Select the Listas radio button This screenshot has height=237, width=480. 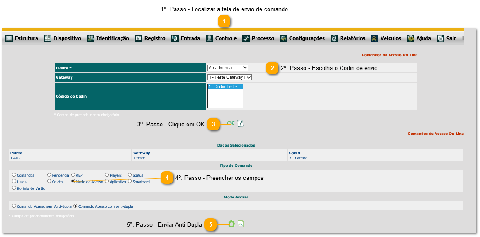[14, 181]
